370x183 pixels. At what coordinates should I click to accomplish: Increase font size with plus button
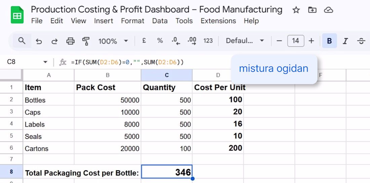(311, 41)
